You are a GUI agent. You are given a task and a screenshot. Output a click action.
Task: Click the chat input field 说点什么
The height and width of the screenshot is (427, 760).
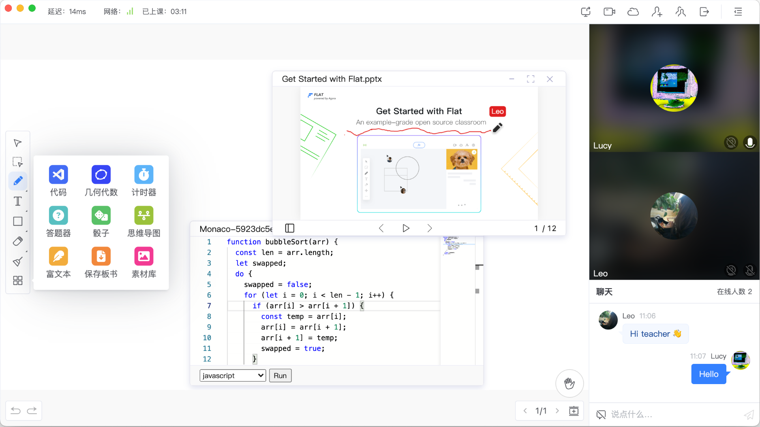pyautogui.click(x=673, y=414)
